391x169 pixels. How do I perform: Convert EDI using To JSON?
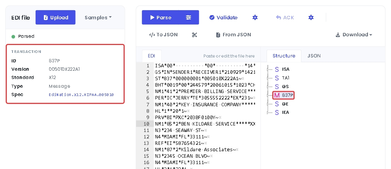[x=163, y=35]
